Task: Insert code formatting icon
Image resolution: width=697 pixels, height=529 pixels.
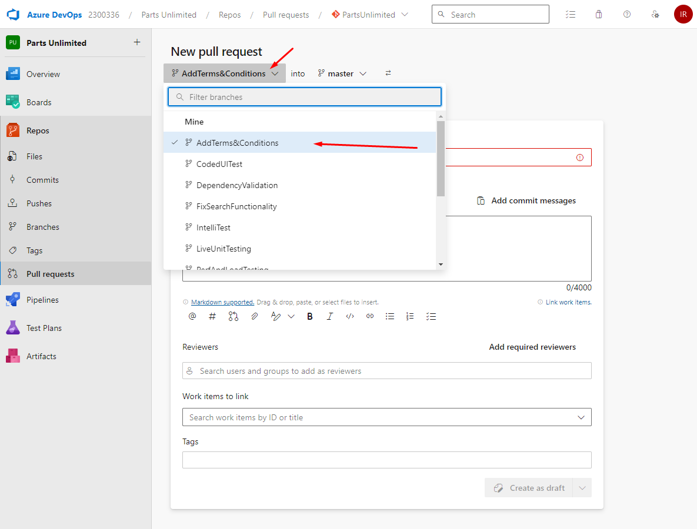Action: pos(350,316)
